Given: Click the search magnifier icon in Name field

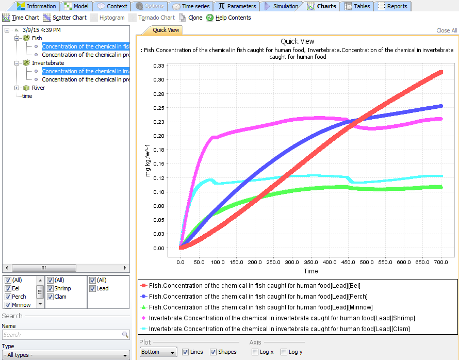Looking at the screenshot, I should 125,335.
